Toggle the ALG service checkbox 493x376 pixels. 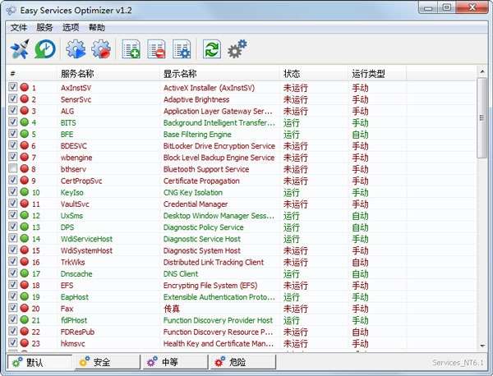click(12, 110)
